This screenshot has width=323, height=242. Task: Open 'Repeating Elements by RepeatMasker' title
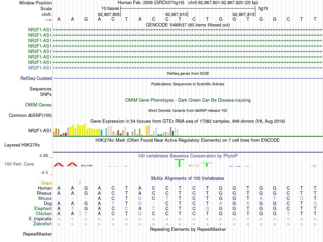click(188, 229)
